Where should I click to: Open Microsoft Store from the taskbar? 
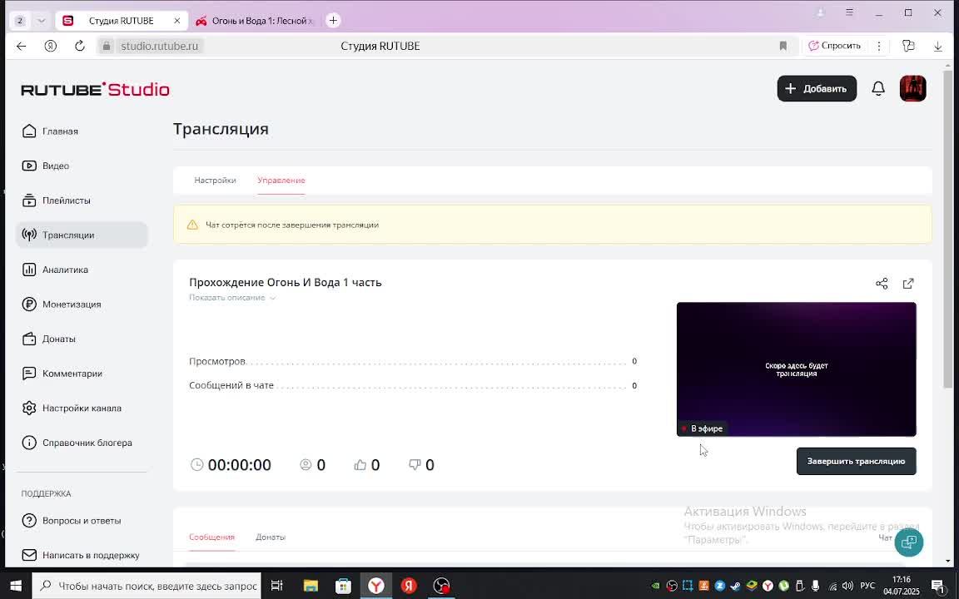[x=343, y=586]
